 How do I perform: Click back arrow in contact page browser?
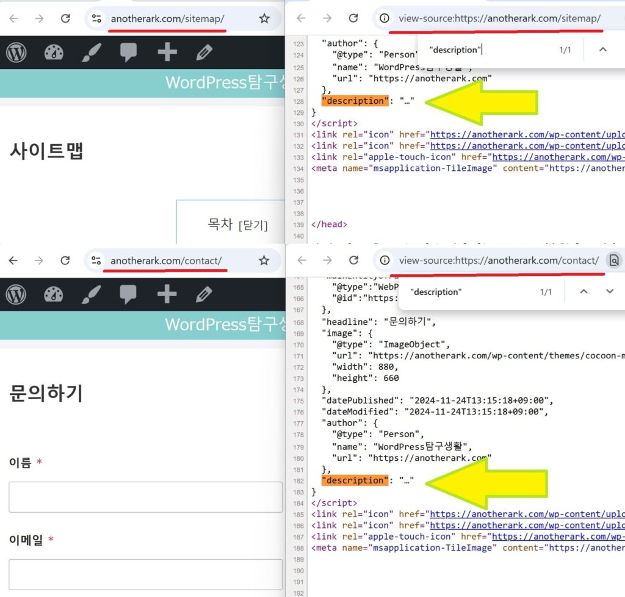coord(13,261)
